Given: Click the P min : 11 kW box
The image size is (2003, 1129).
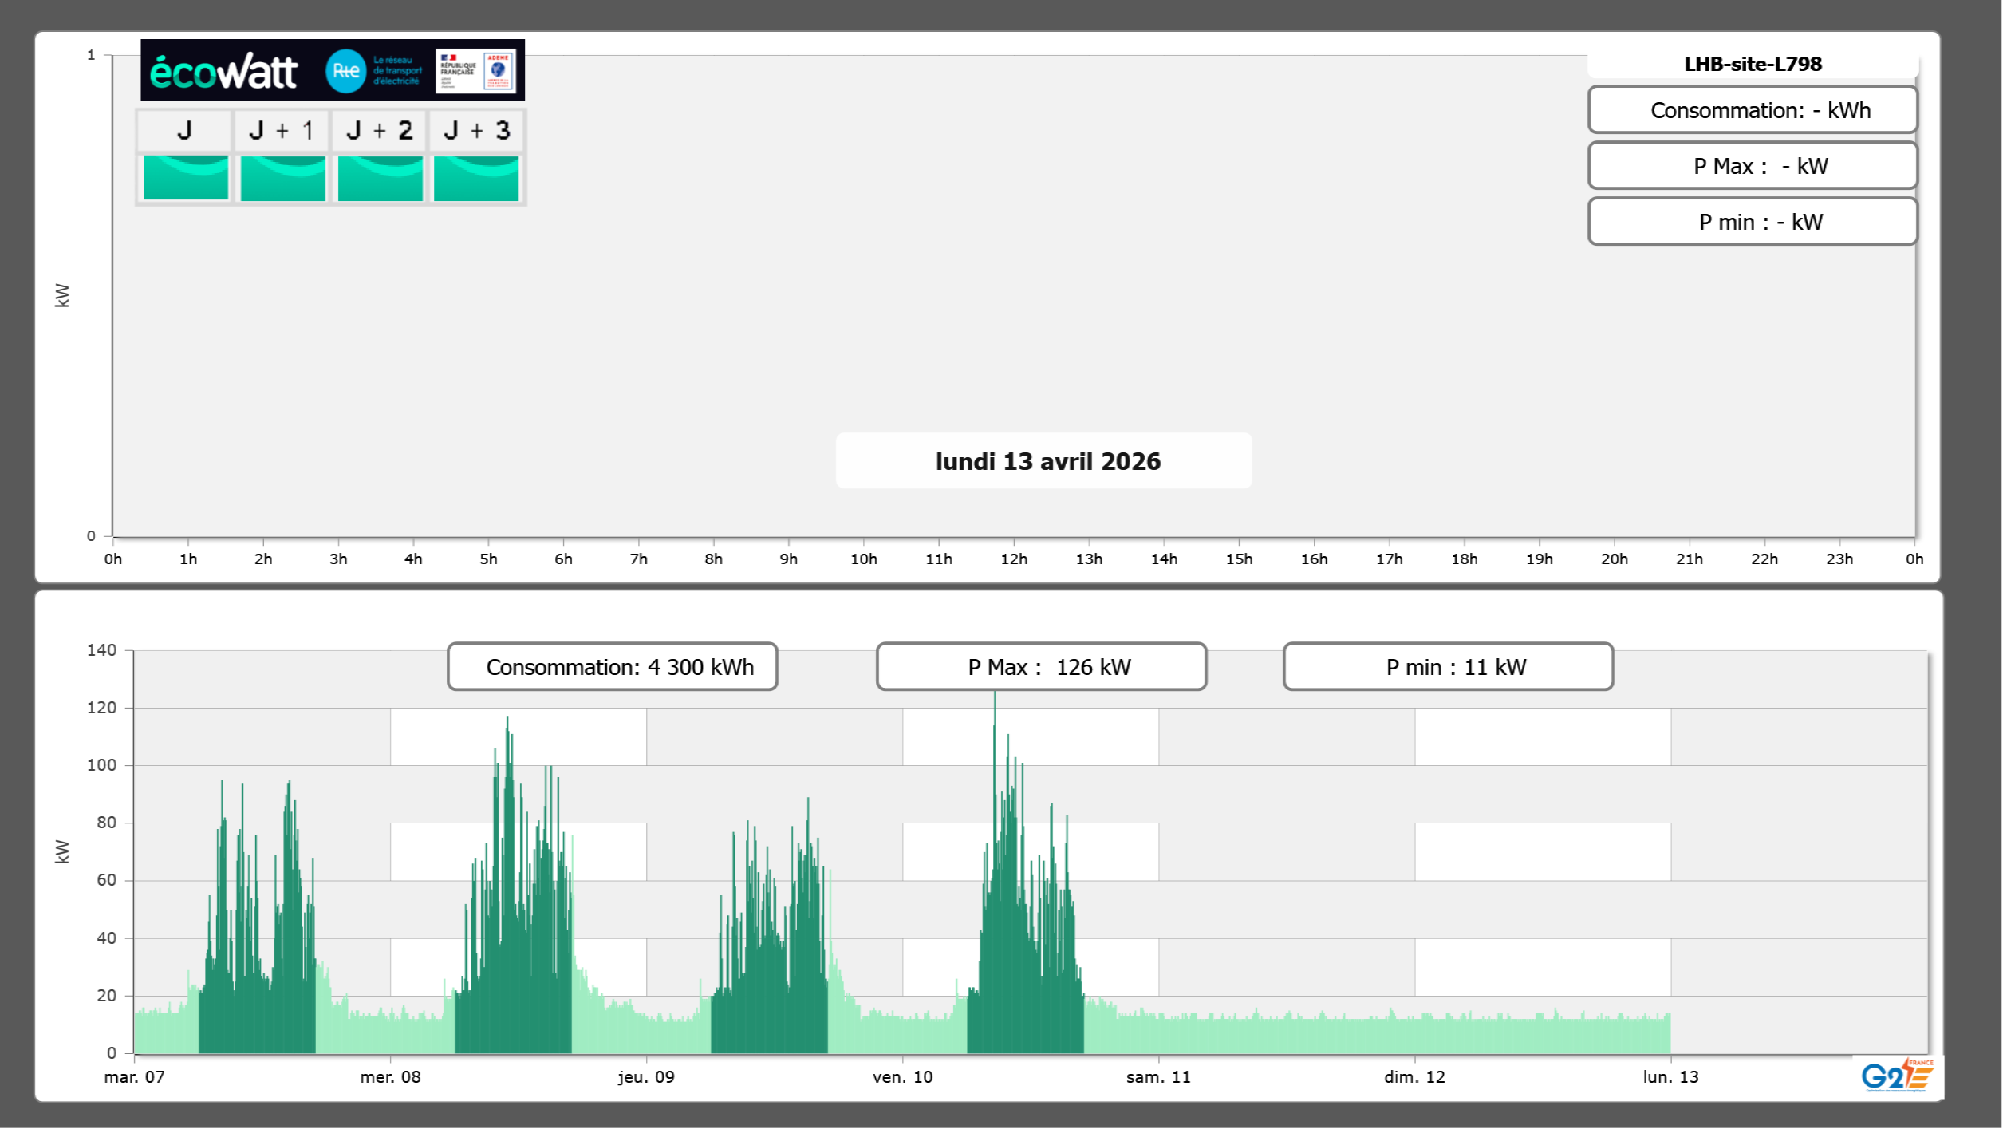Looking at the screenshot, I should [x=1448, y=667].
